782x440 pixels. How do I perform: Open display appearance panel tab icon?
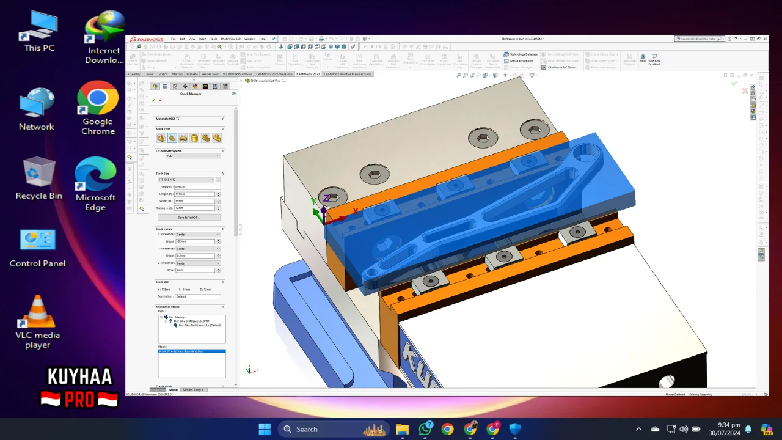[x=195, y=86]
